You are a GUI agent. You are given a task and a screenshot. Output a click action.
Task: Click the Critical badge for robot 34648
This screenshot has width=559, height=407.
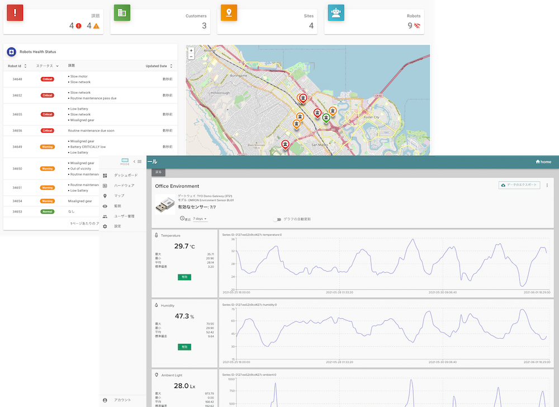point(48,79)
